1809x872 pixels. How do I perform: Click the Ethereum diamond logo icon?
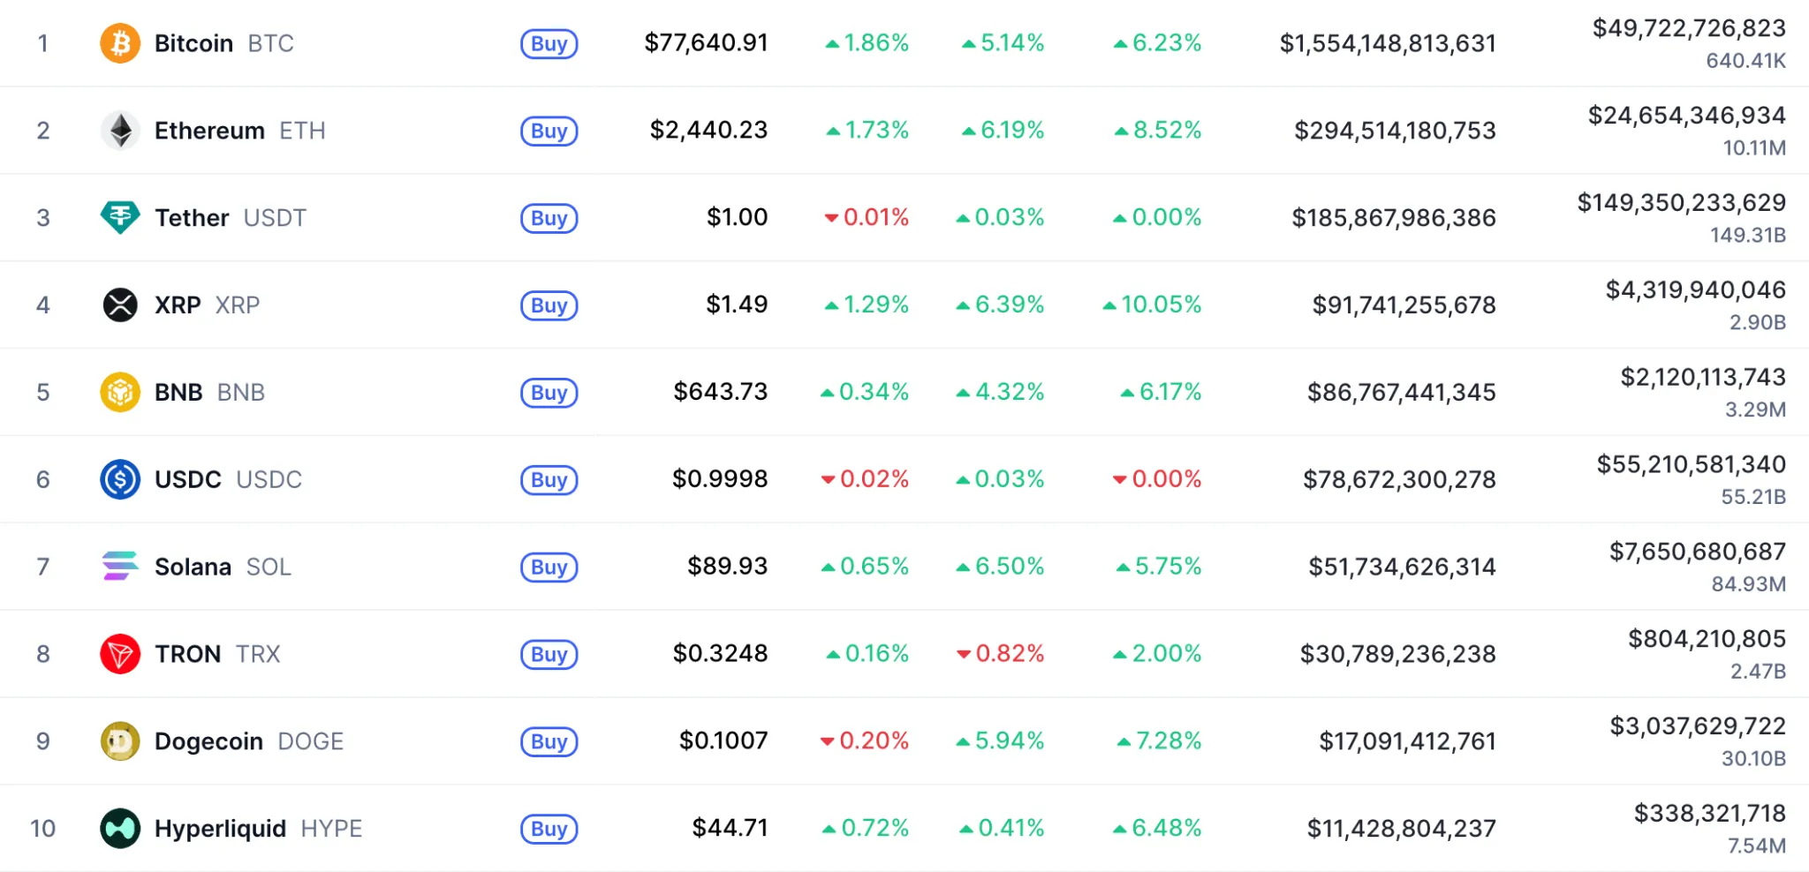[120, 131]
